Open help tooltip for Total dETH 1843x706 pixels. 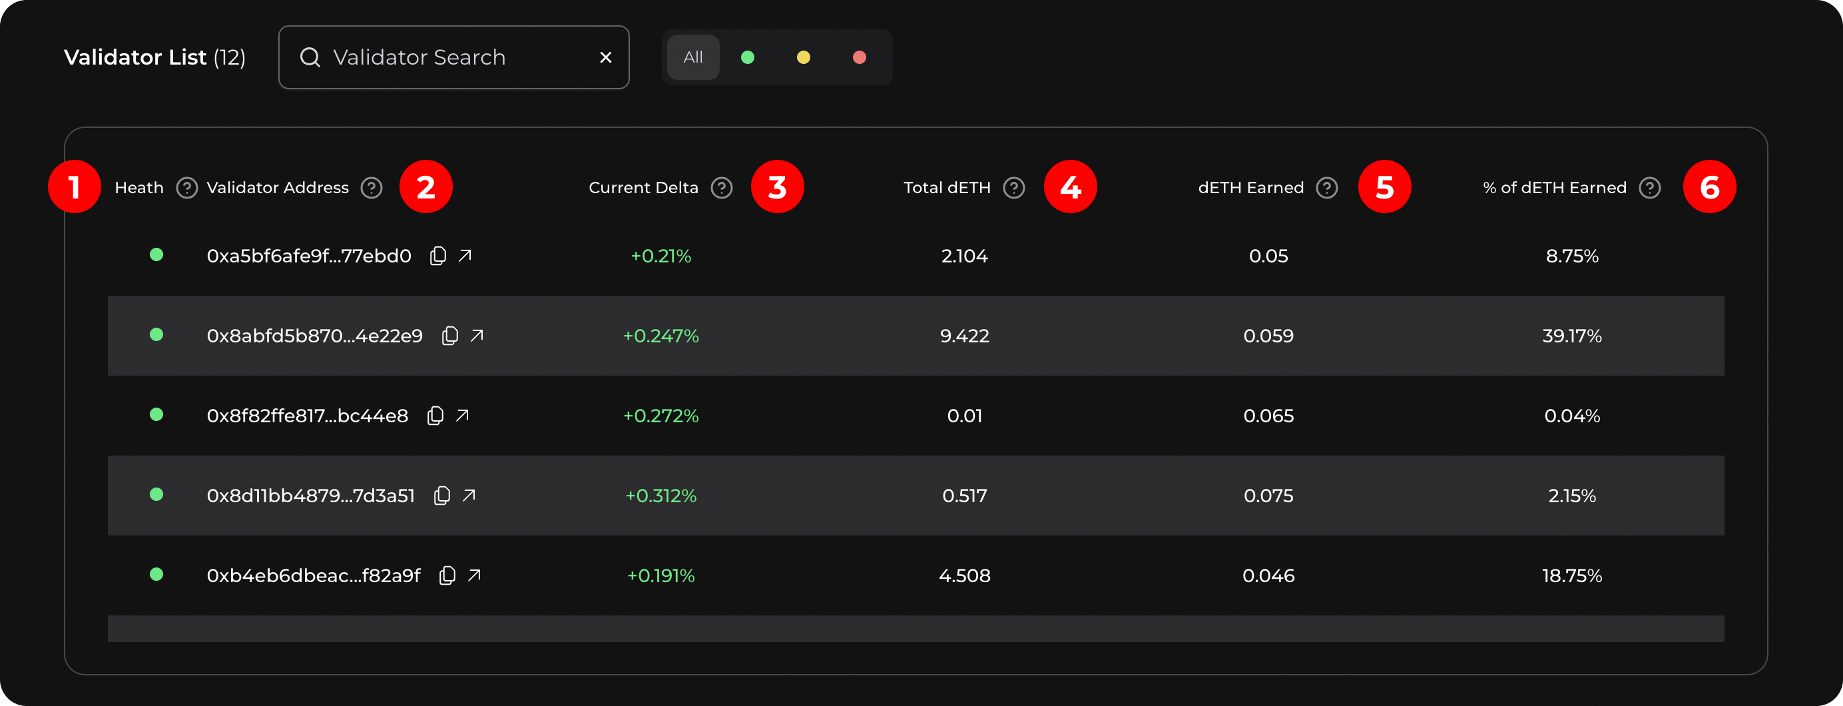coord(1014,188)
